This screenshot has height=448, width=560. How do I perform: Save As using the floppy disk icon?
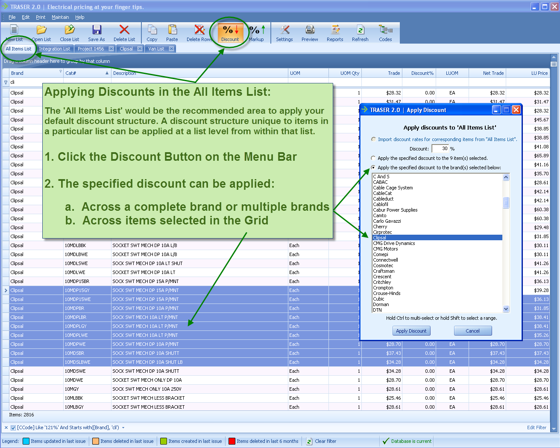[x=97, y=33]
